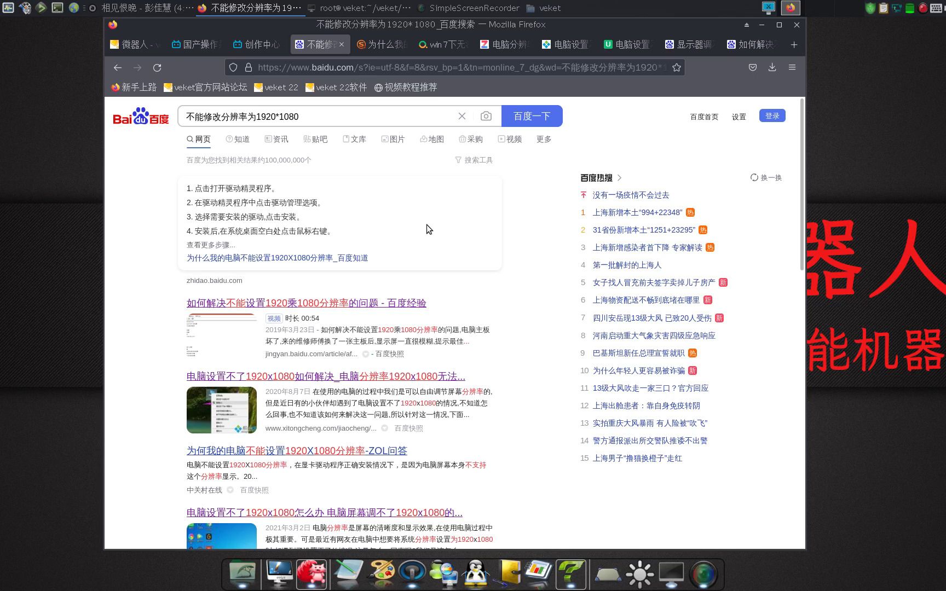Open the black monitor icon in dock

(671, 574)
